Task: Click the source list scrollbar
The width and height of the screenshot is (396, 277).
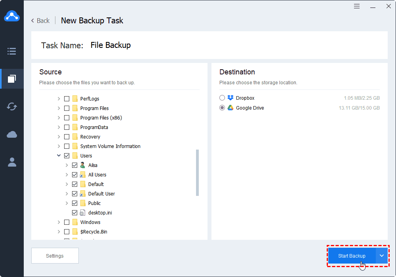Action: point(197,173)
